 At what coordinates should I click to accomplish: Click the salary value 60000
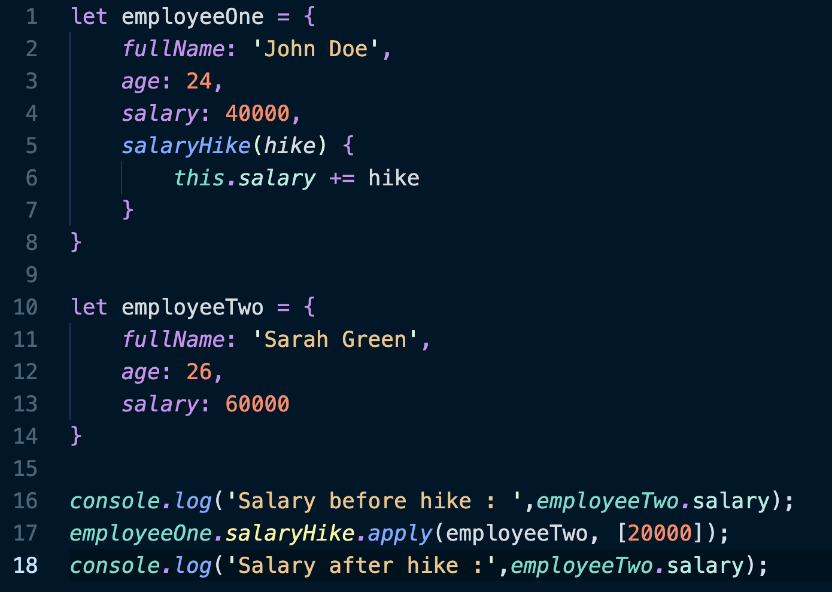[257, 404]
